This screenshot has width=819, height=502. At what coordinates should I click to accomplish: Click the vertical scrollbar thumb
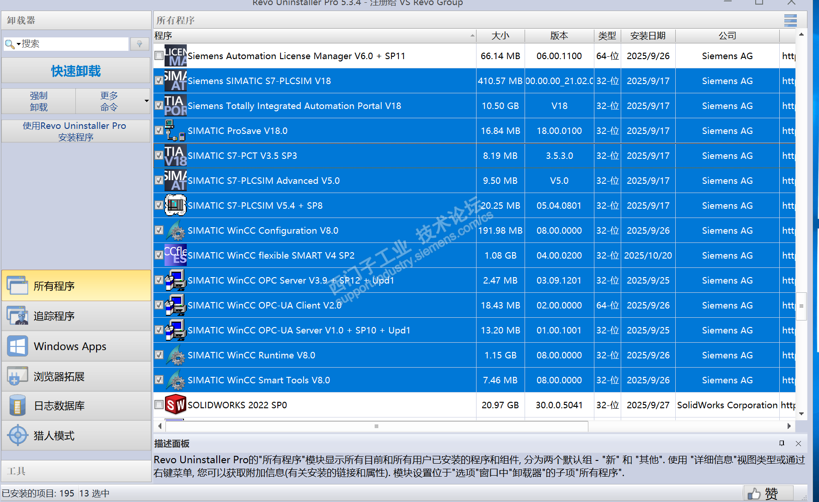(x=801, y=306)
